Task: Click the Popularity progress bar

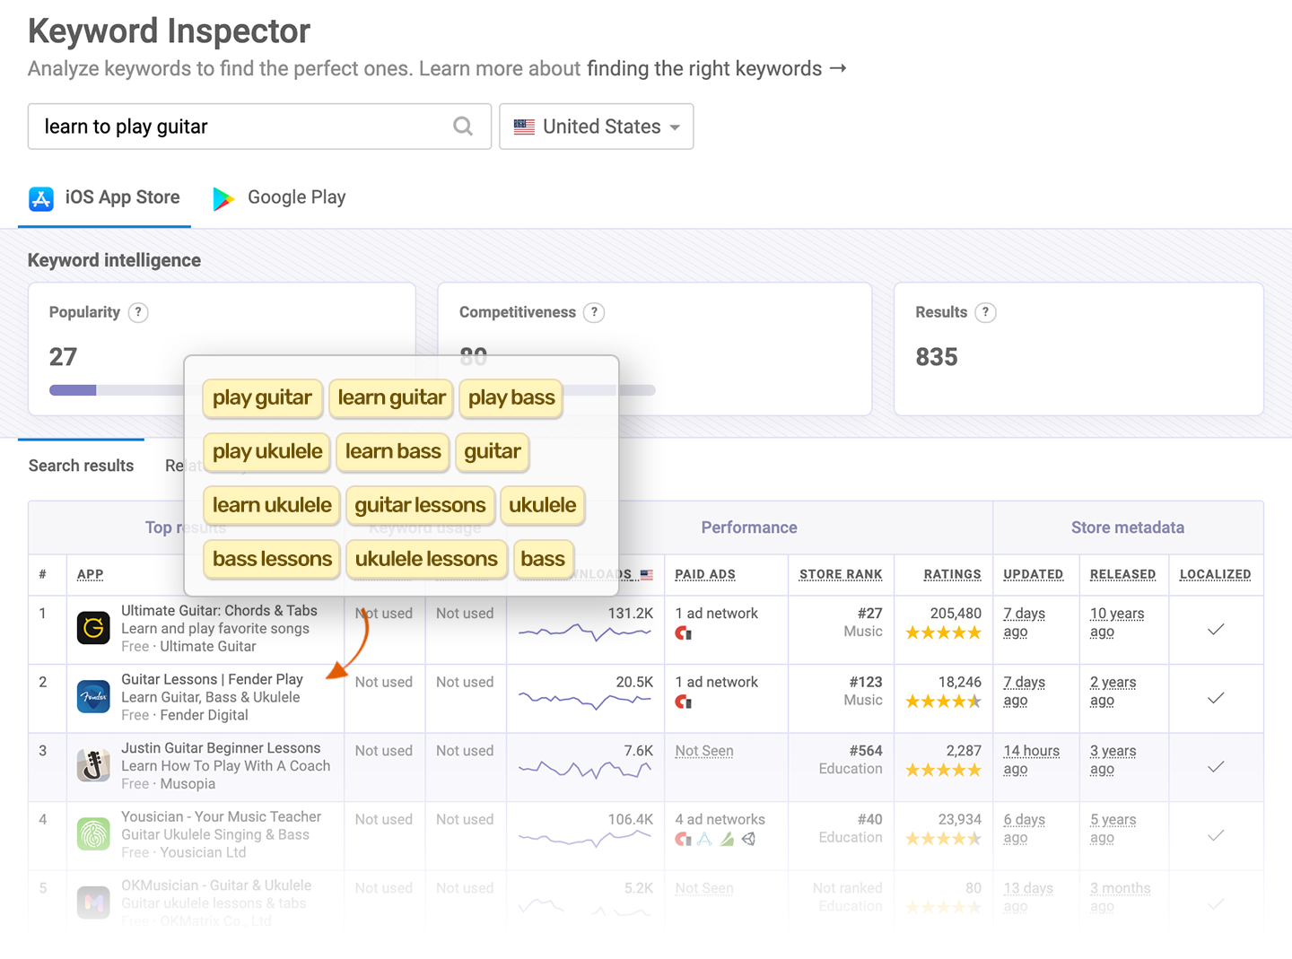Action: [117, 390]
